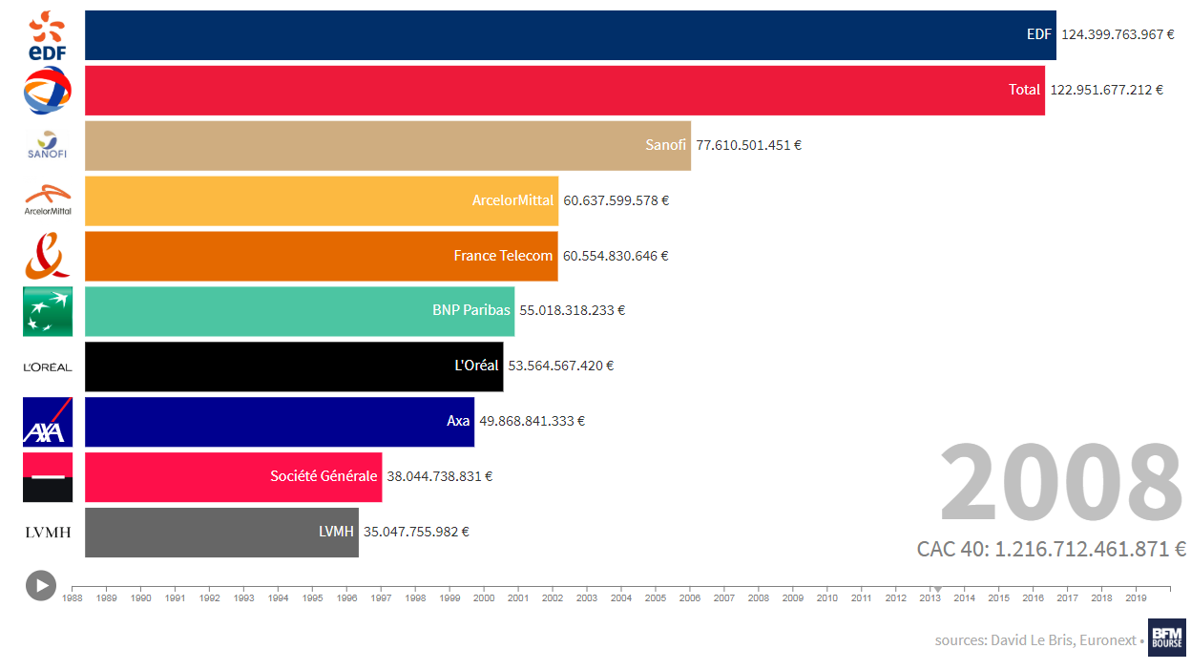Jump to 2009 on the timeline
The height and width of the screenshot is (670, 1191).
[793, 597]
